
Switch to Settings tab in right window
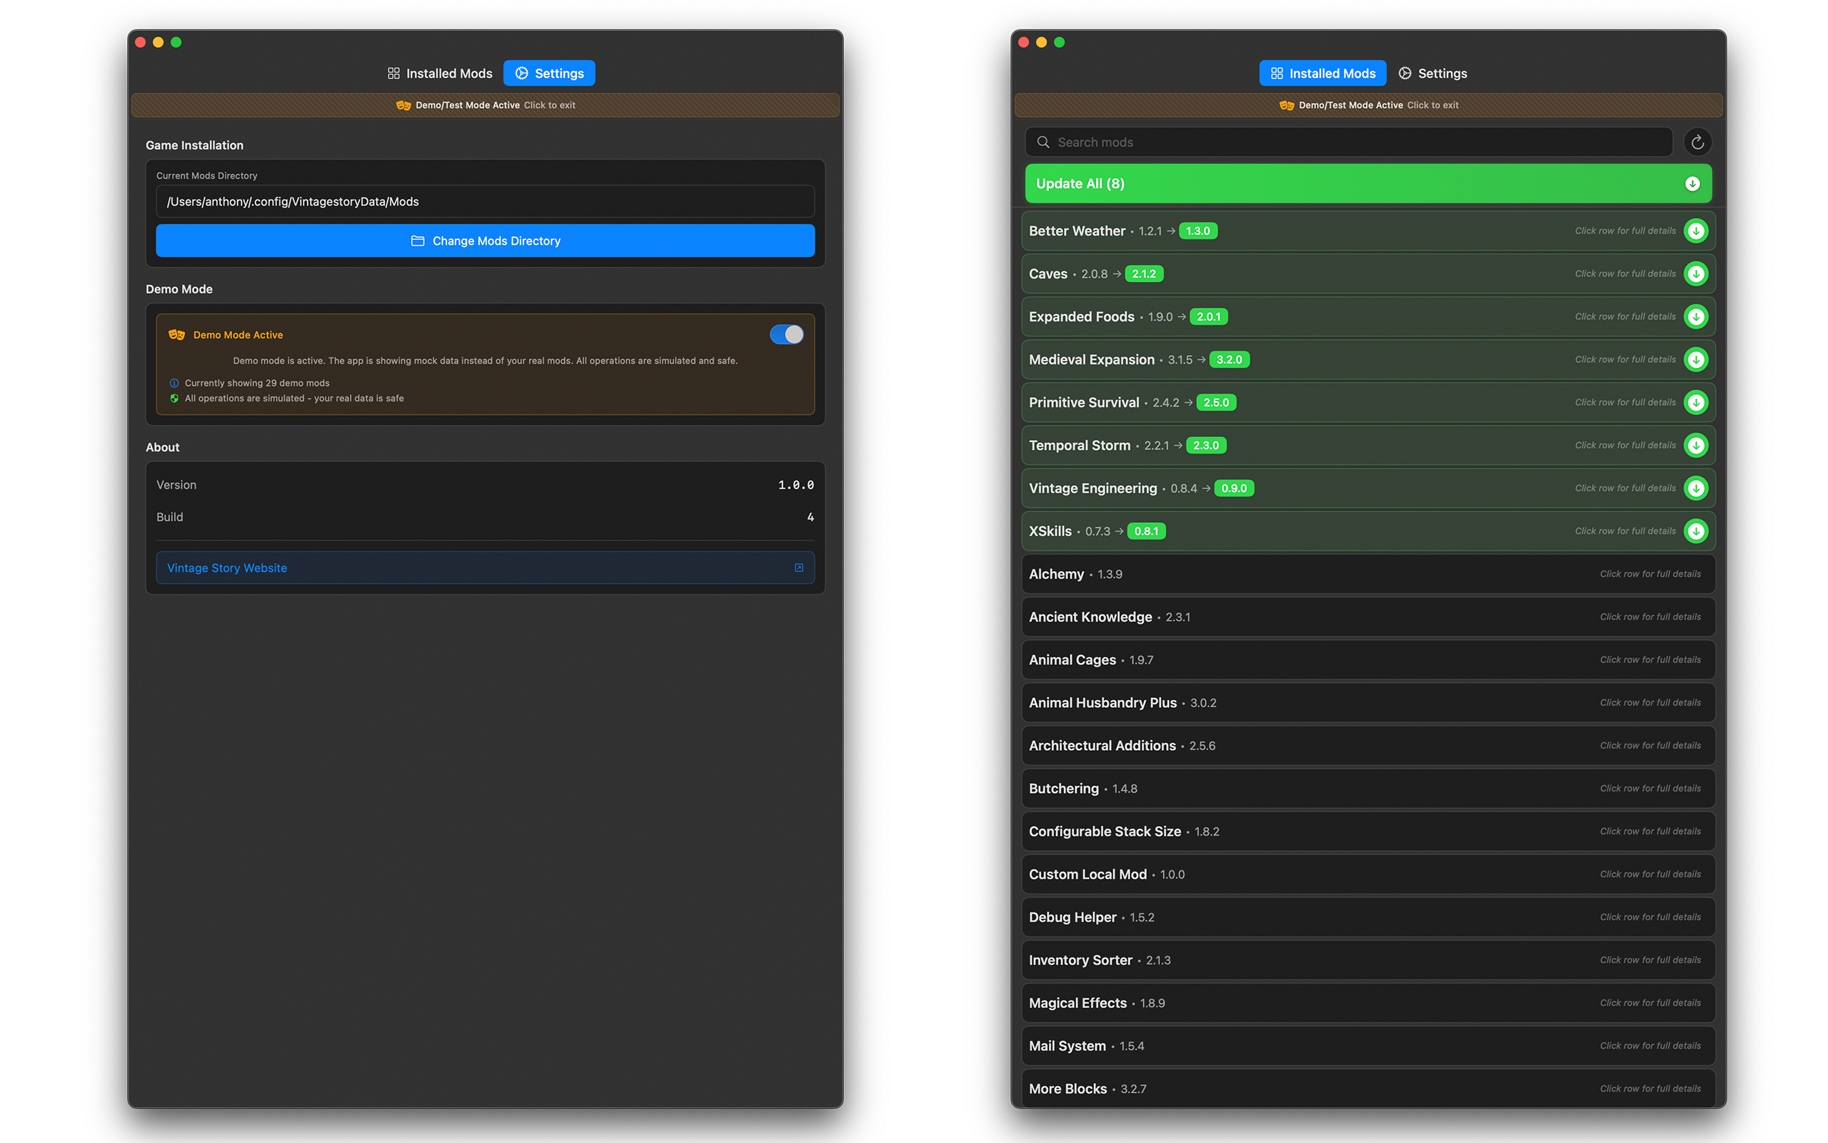click(x=1432, y=74)
